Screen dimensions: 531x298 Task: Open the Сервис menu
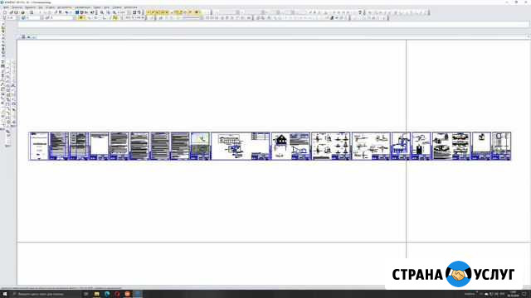click(97, 7)
